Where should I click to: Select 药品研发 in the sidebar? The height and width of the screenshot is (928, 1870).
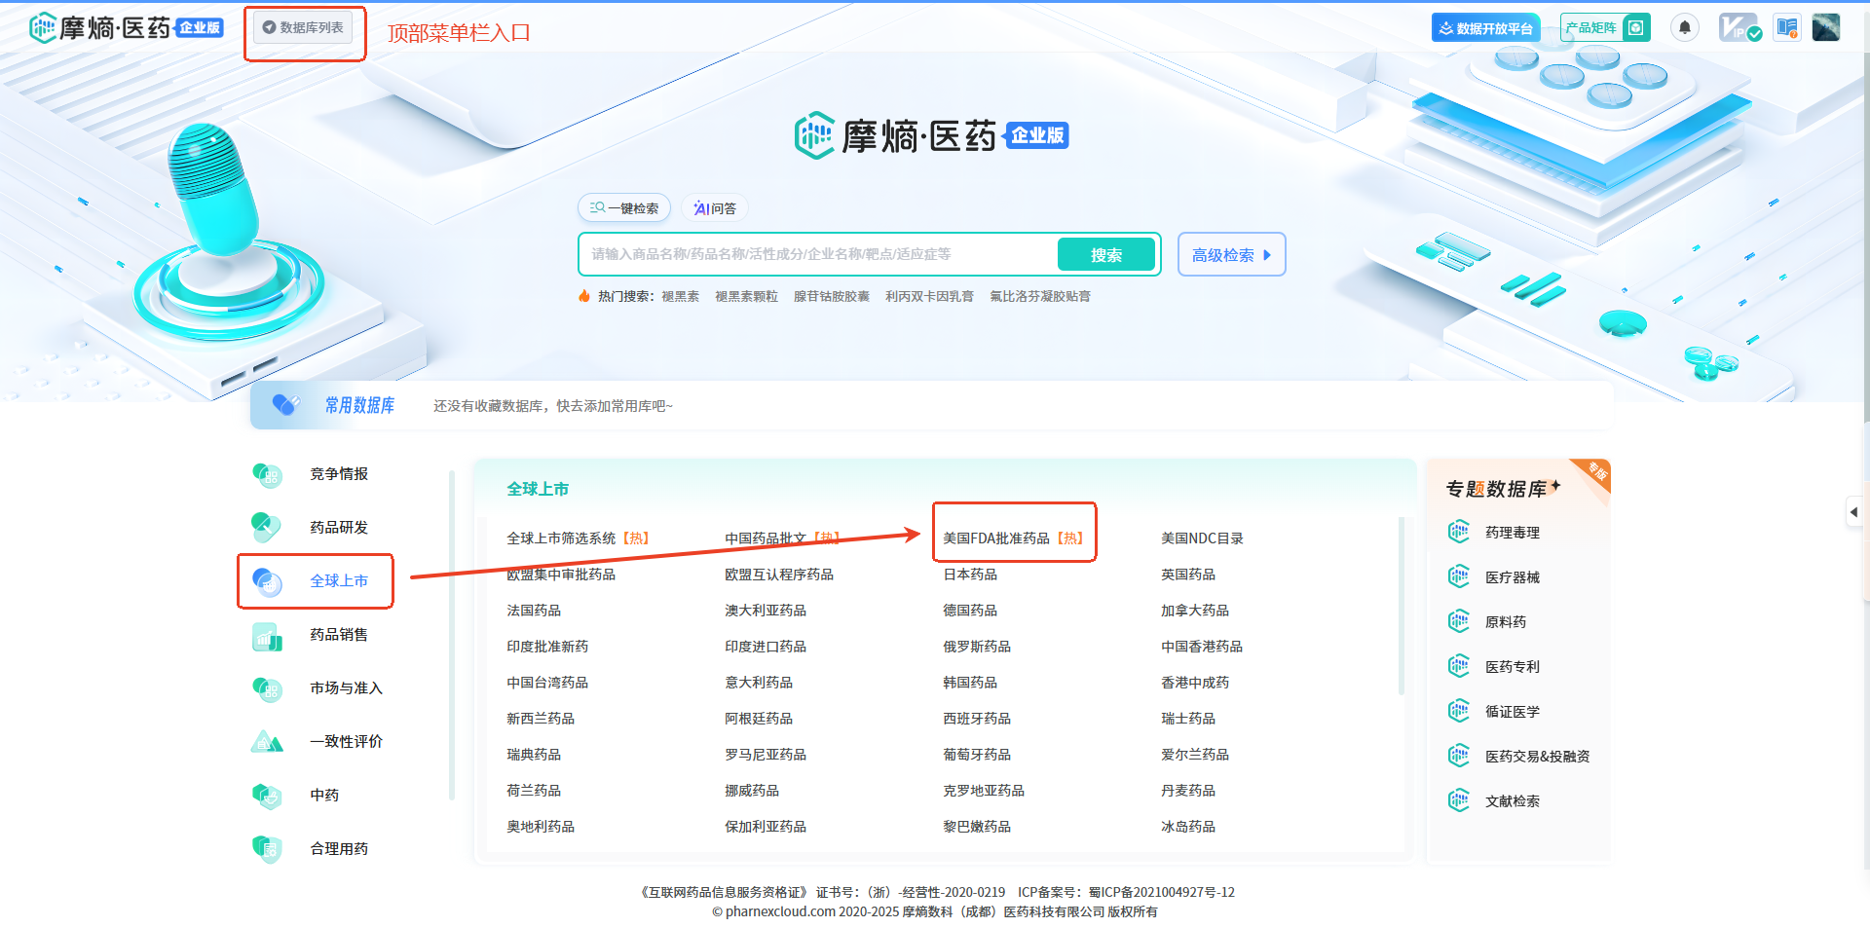(x=339, y=528)
